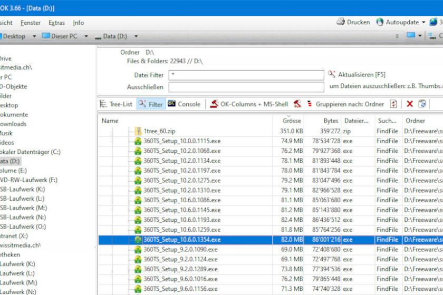Image resolution: width=443 pixels, height=295 pixels.
Task: Select file 360TS_Setup_9.6.0.1156.exe
Action: click(180, 289)
